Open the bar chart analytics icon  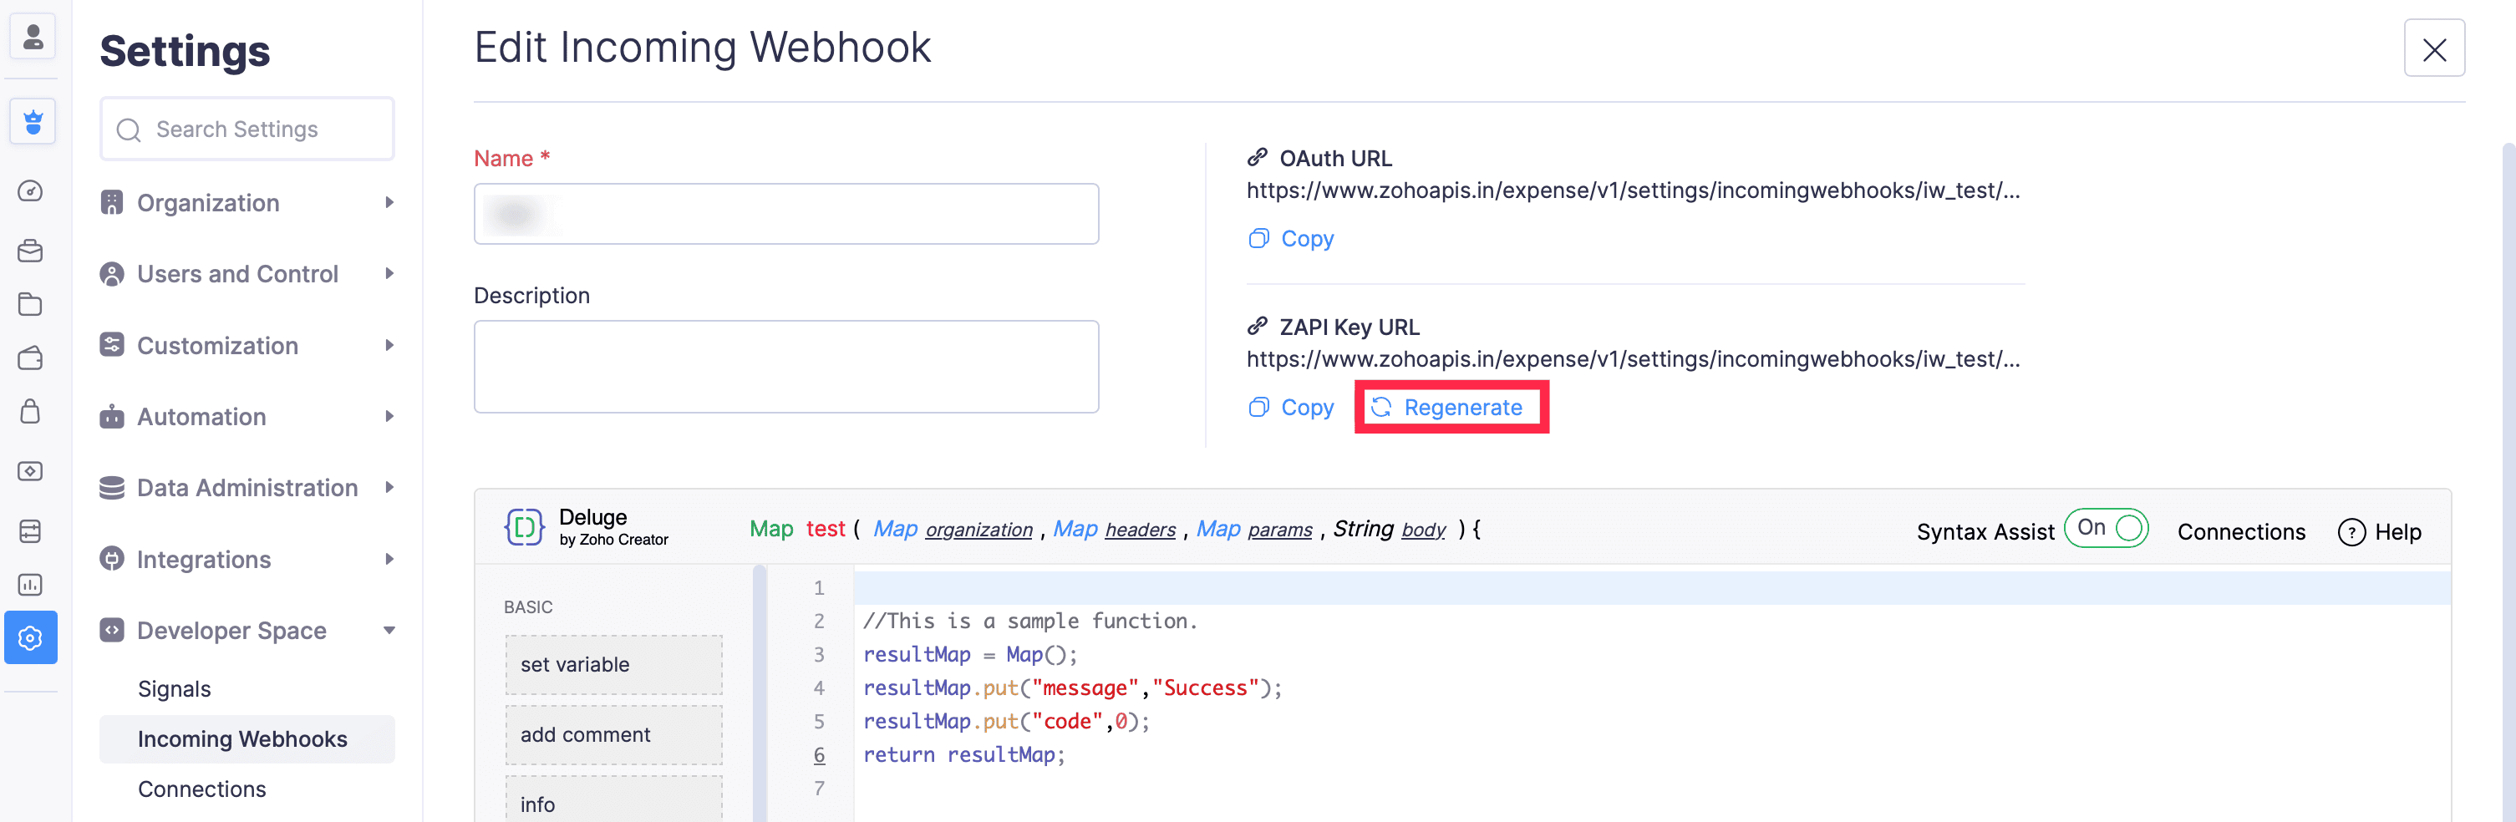point(30,585)
